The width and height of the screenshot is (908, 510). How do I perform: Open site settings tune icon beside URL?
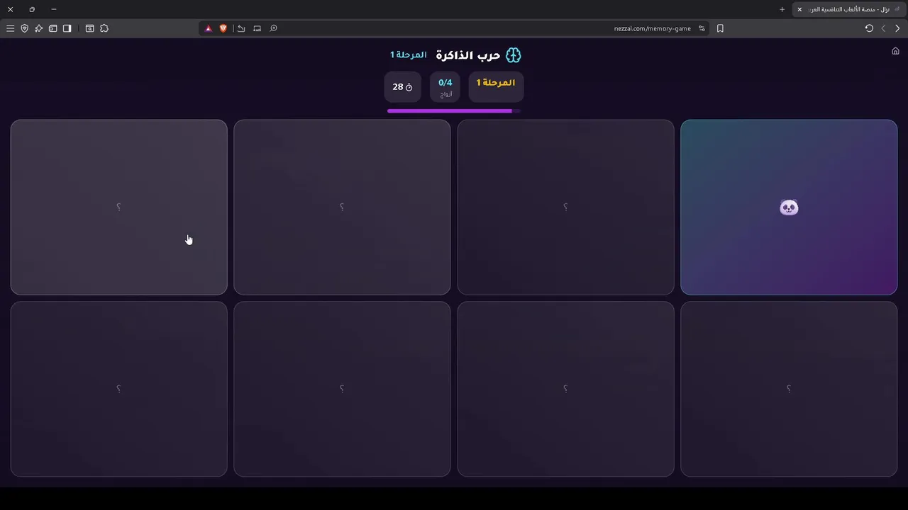click(x=702, y=28)
